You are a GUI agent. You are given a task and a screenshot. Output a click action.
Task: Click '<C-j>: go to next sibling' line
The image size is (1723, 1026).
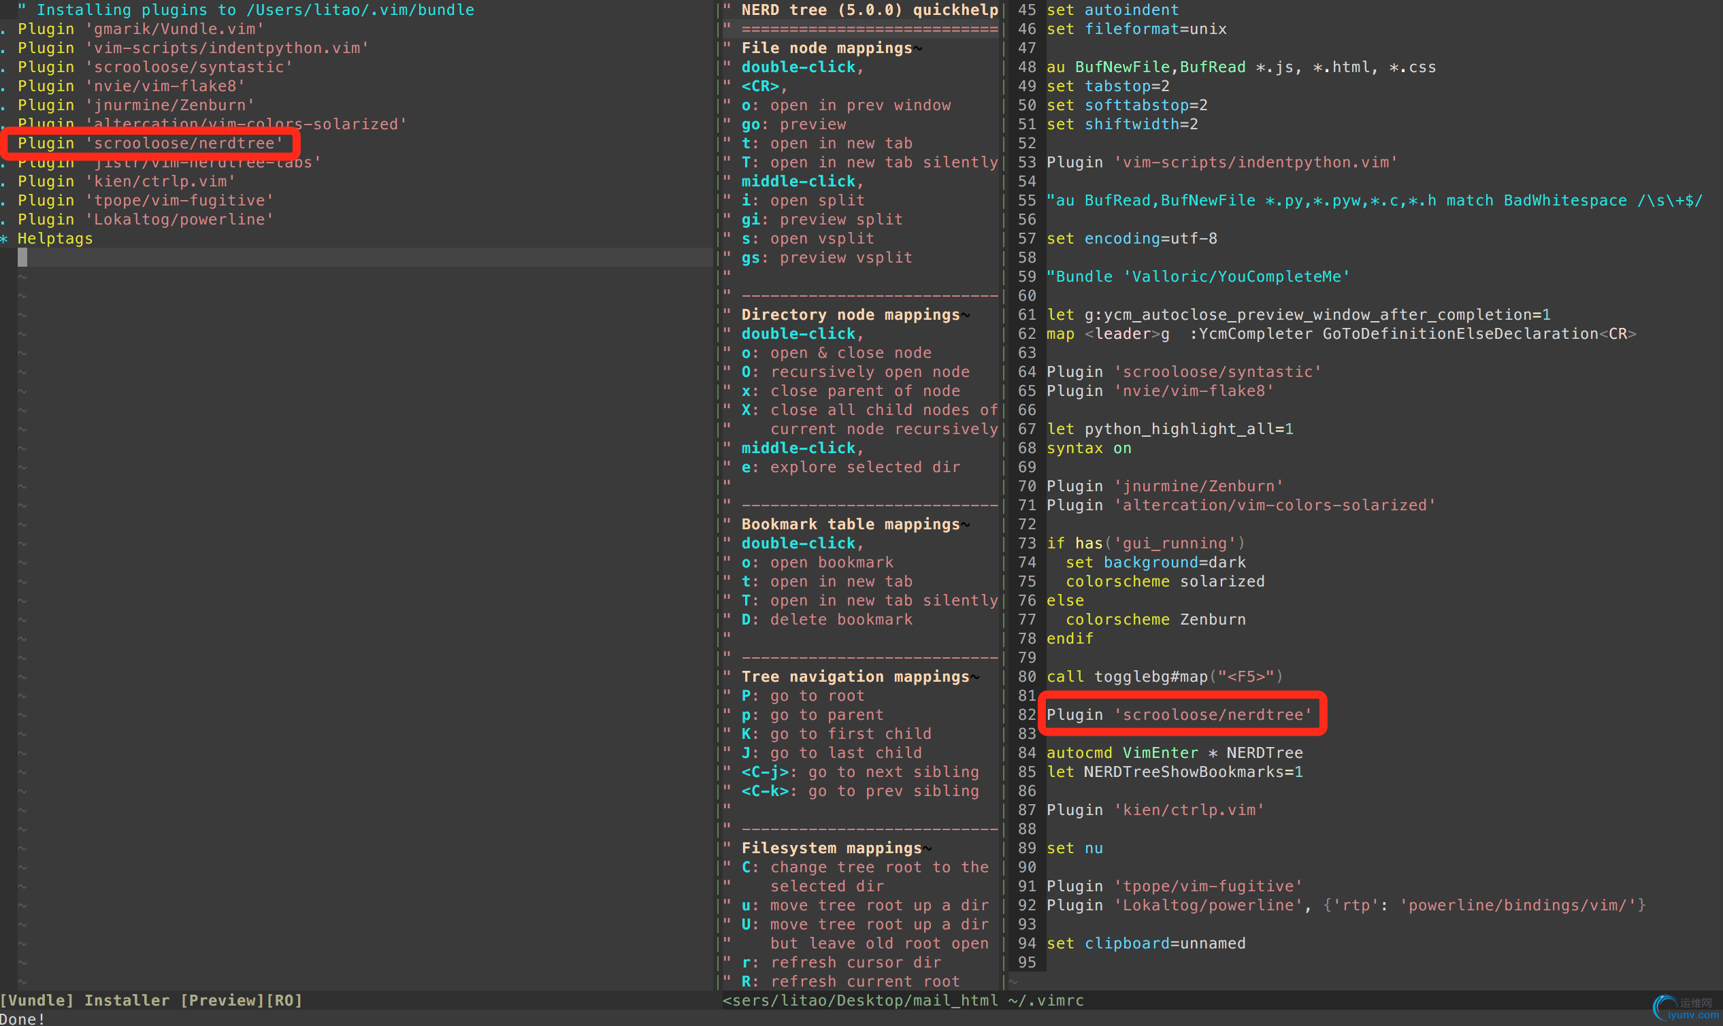click(861, 772)
